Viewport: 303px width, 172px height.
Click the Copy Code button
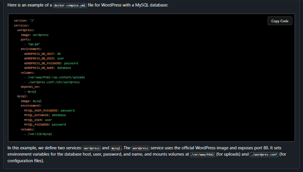(x=280, y=21)
